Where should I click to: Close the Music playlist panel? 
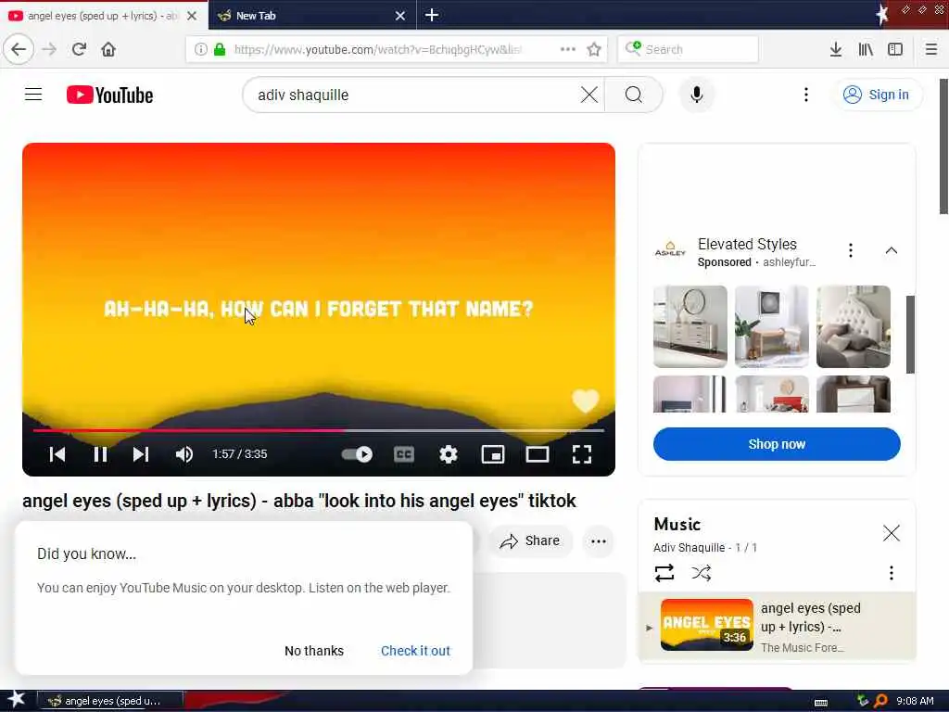(x=891, y=533)
